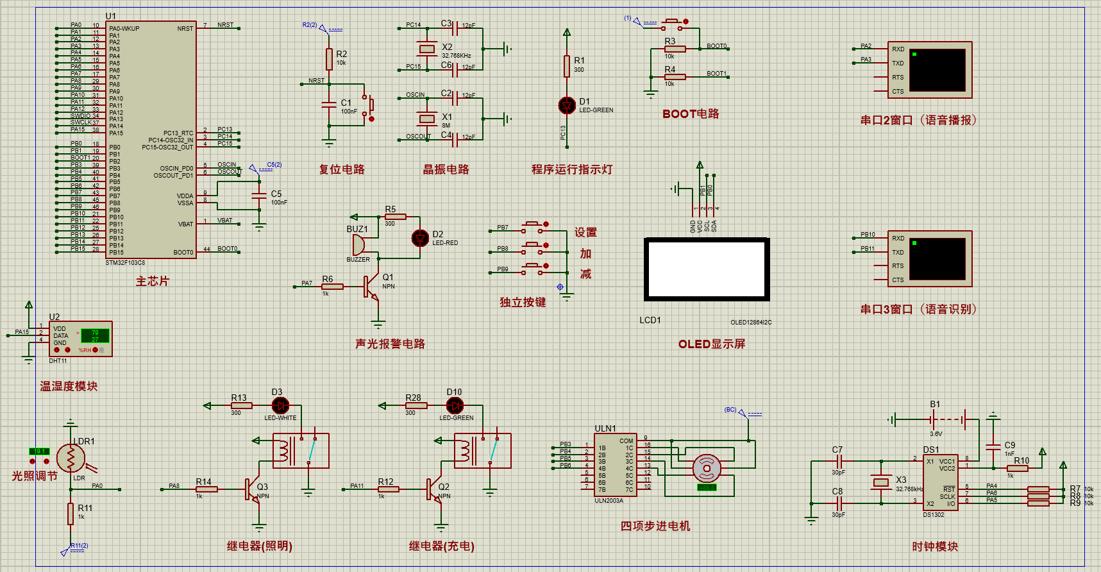
Task: Click the 声光报警电路 label
Action: (391, 344)
